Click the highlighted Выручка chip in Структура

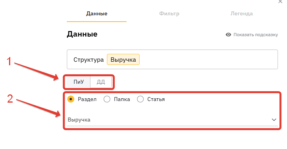(x=123, y=59)
